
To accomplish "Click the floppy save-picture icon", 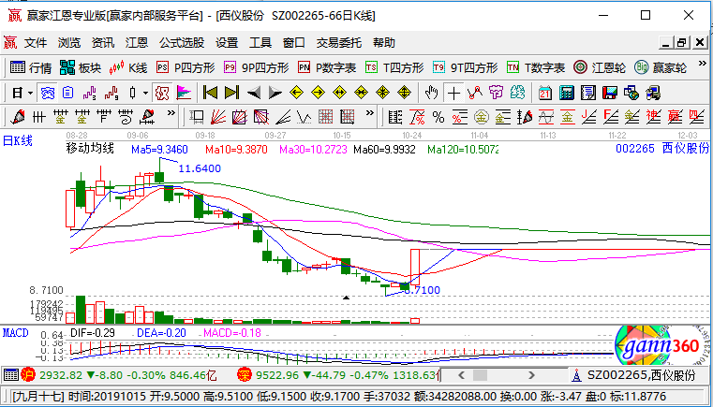I will coord(610,94).
